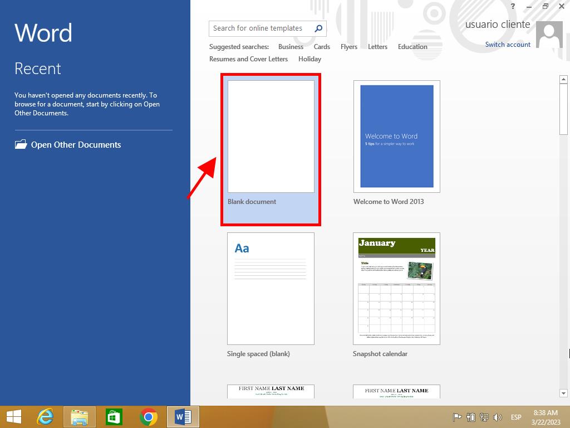
Task: Click the Help question mark icon
Action: pyautogui.click(x=513, y=6)
